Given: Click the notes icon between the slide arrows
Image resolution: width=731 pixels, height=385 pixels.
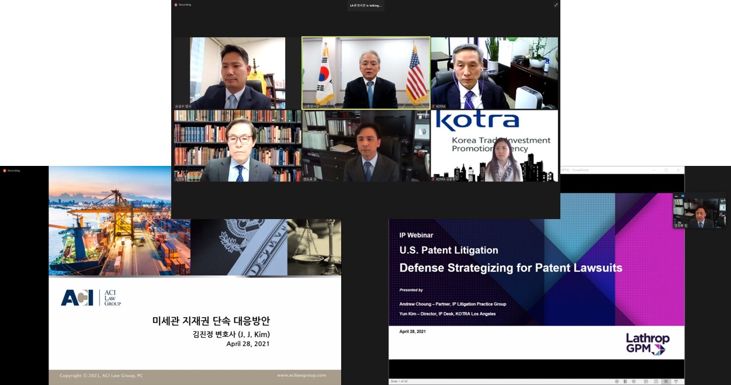Looking at the screenshot, I should coord(625,381).
